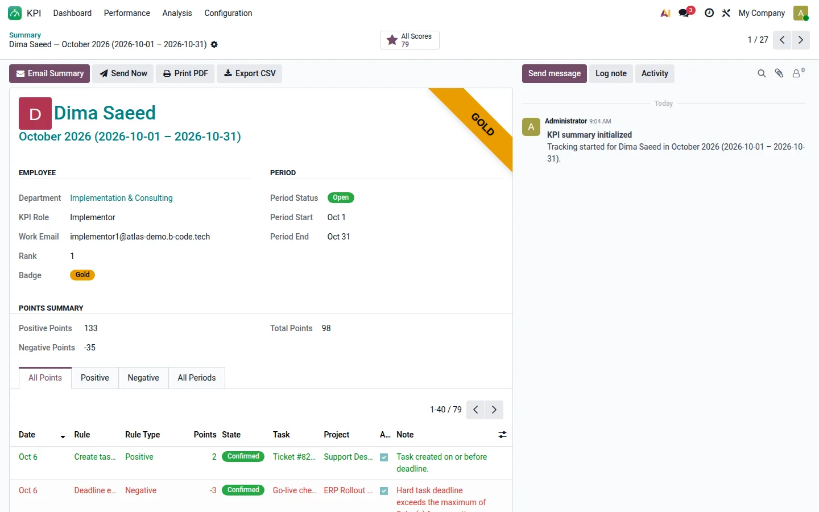Go to next page of points list

(494, 410)
